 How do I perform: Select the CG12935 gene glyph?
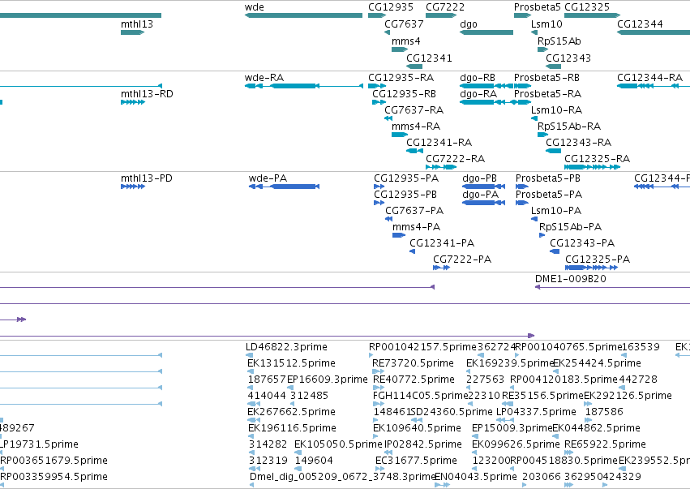377,15
